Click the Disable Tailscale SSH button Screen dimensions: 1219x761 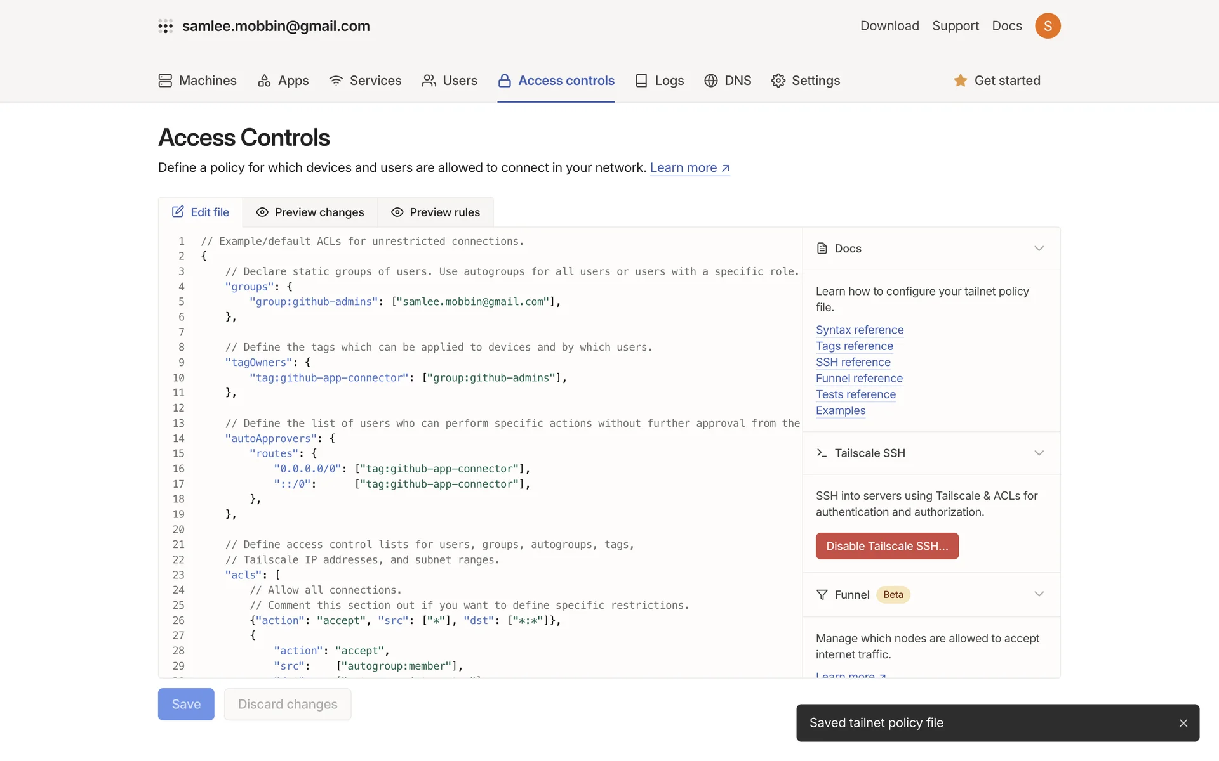tap(887, 546)
